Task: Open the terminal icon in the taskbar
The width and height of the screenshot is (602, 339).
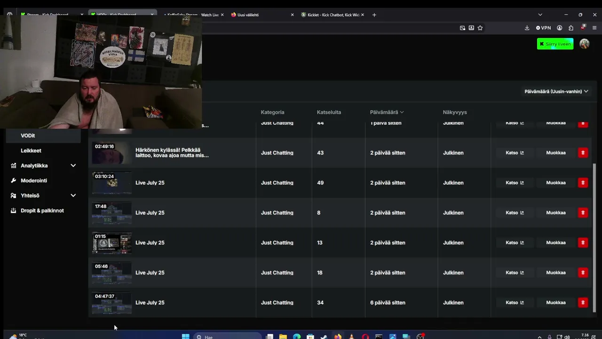Action: tap(379, 336)
